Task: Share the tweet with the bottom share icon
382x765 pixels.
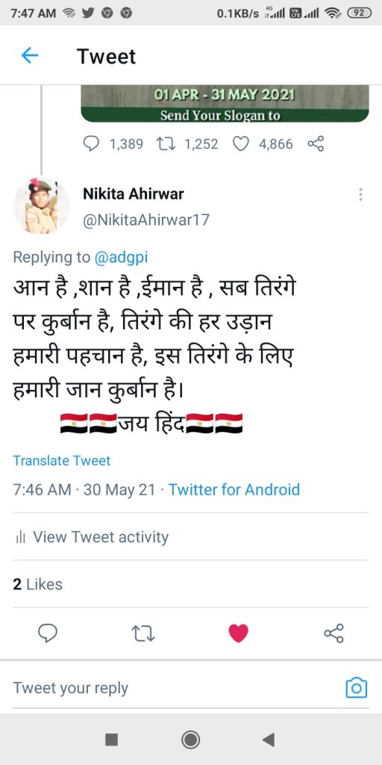Action: 334,634
